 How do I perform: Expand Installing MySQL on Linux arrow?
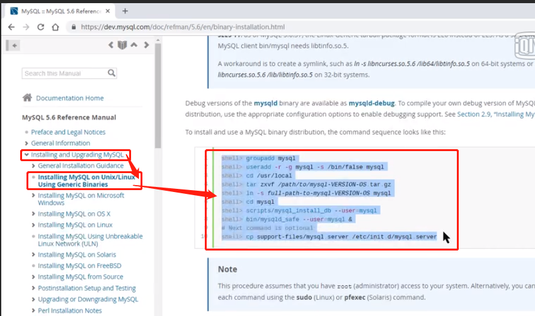(33, 225)
